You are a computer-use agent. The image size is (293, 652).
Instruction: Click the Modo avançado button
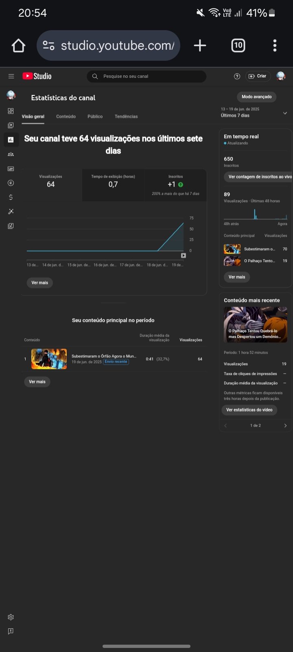(257, 97)
